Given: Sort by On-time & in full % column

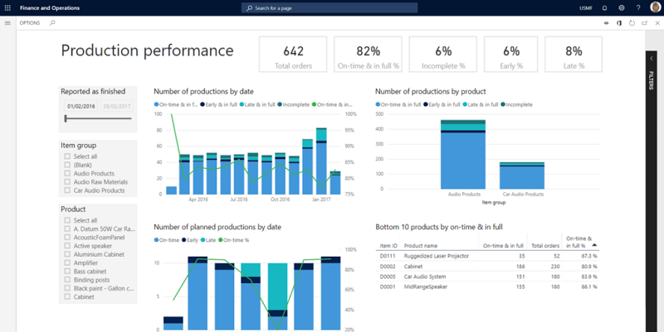Looking at the screenshot, I should coord(577,242).
